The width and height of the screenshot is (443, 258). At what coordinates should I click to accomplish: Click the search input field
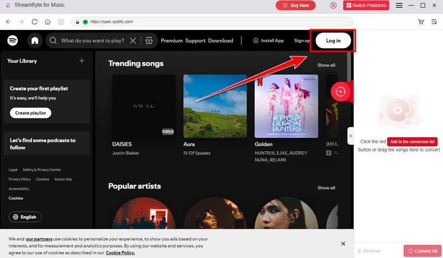click(92, 40)
